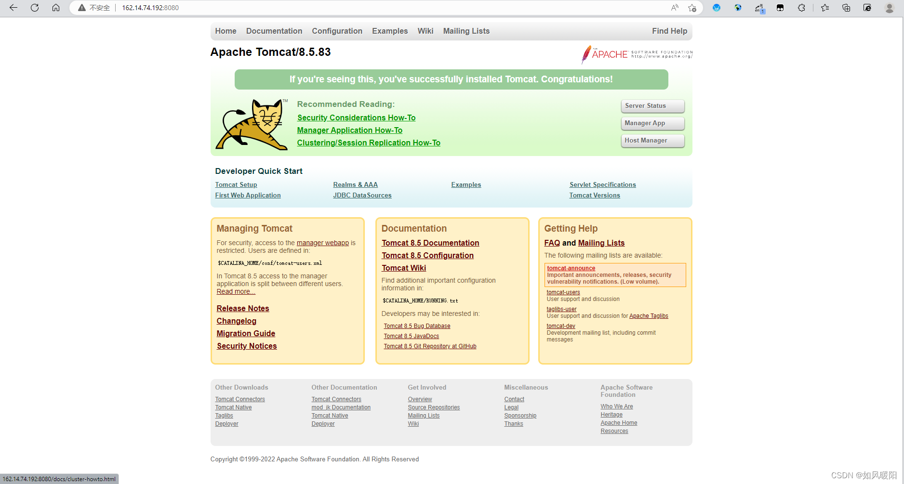The width and height of the screenshot is (904, 484).
Task: Open the taglibs-user mailing list link
Action: coord(561,309)
